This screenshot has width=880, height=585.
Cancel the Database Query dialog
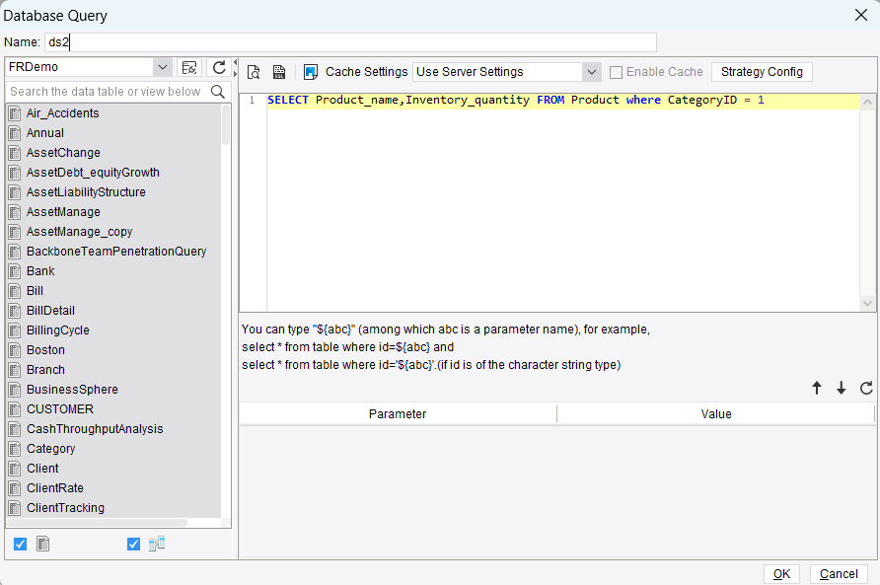[x=839, y=574]
